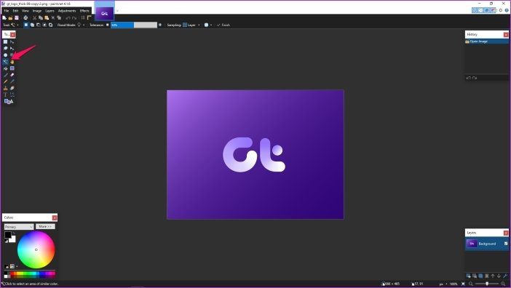Select the Move Selected Pixels tool
Viewport: 511px width, 288px height.
coord(12,41)
